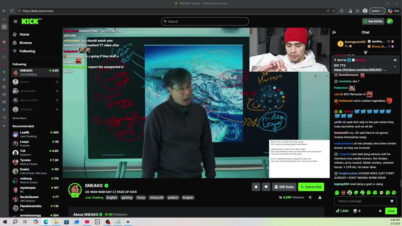402x226 pixels.
Task: Open Copilot Chat in the browser
Action: pos(394,11)
